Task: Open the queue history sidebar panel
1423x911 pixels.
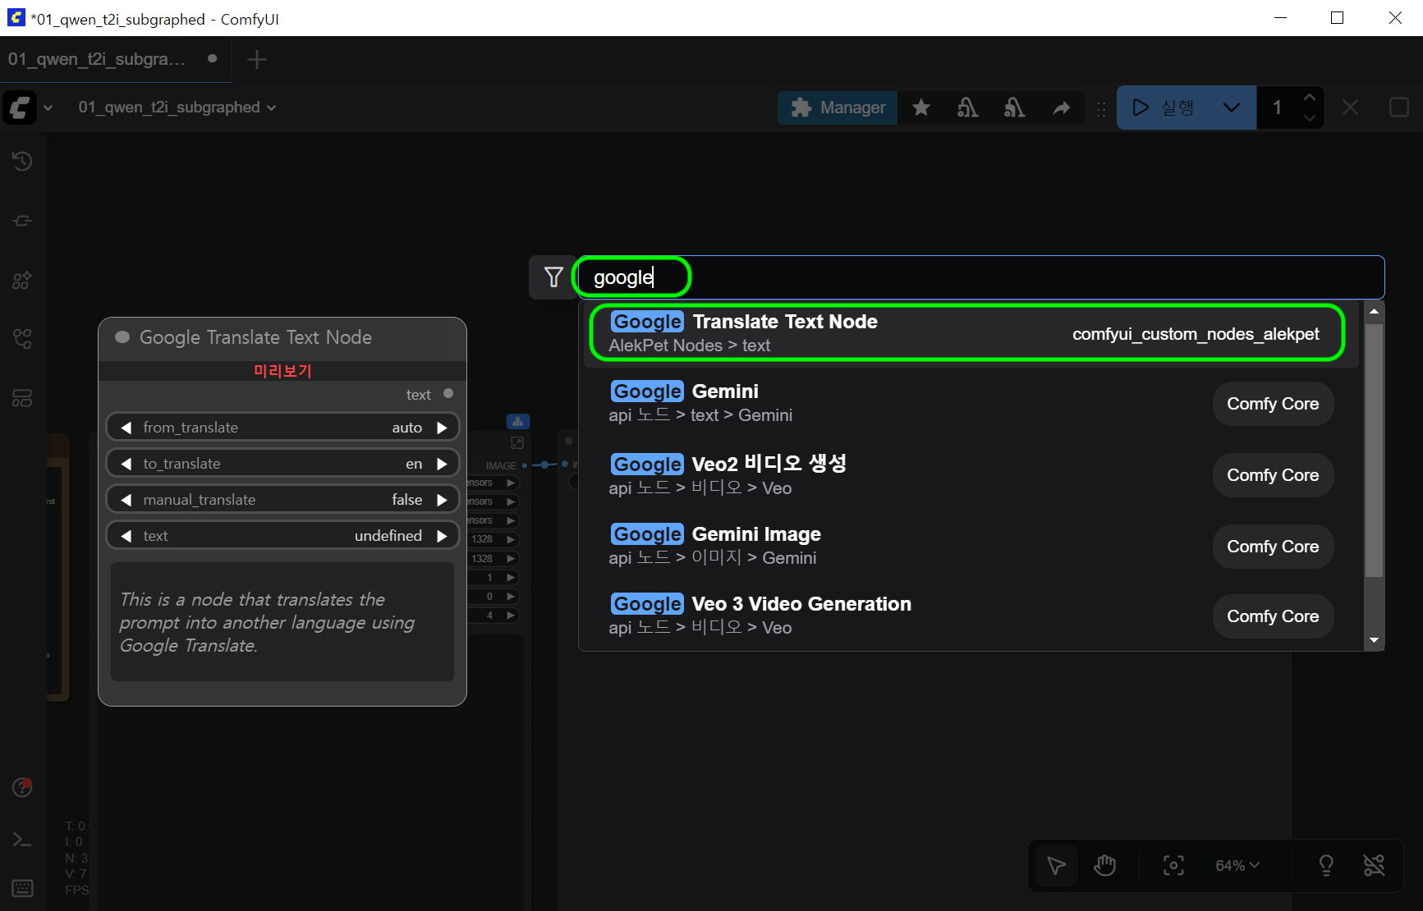Action: [22, 161]
